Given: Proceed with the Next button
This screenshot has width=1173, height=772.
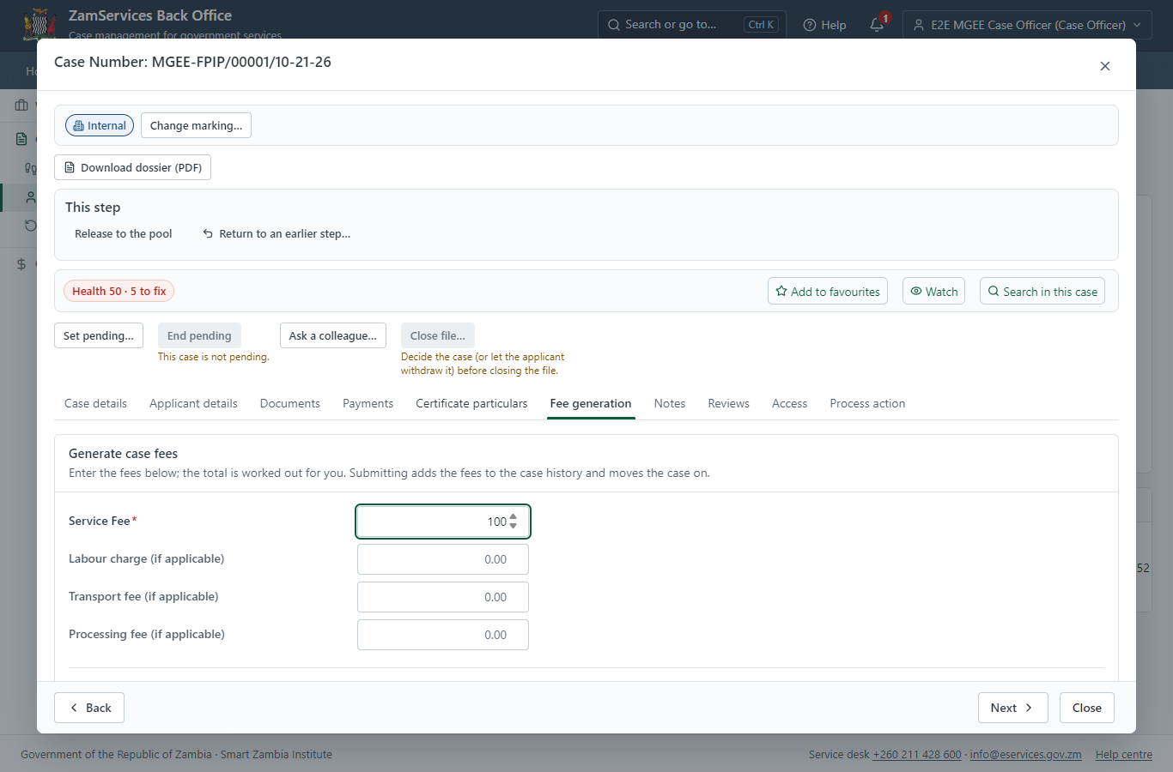Looking at the screenshot, I should 1013,708.
